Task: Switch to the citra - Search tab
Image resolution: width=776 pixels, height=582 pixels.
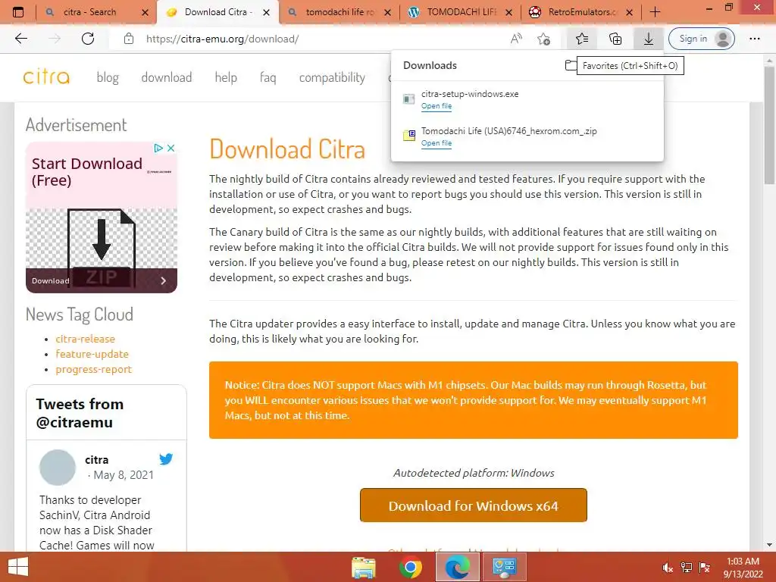Action: pos(89,12)
